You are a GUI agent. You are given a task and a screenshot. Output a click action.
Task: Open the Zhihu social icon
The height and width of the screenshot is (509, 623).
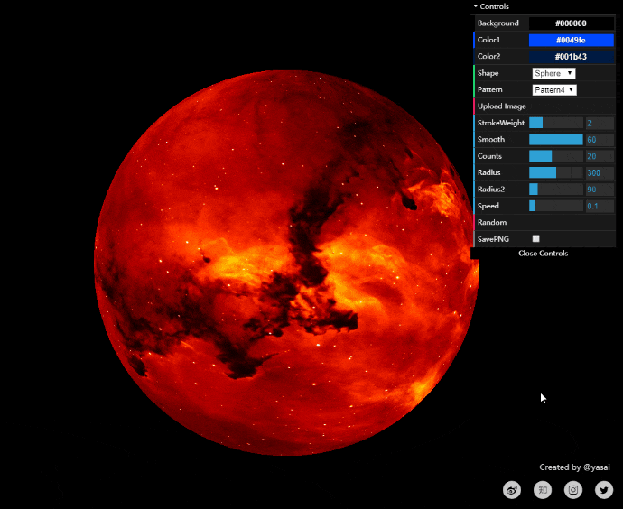543,489
